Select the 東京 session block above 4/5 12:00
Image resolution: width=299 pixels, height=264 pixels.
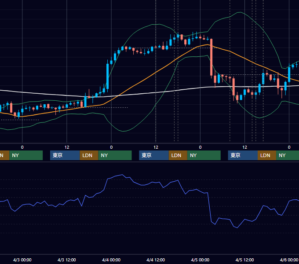pyautogui.click(x=243, y=155)
